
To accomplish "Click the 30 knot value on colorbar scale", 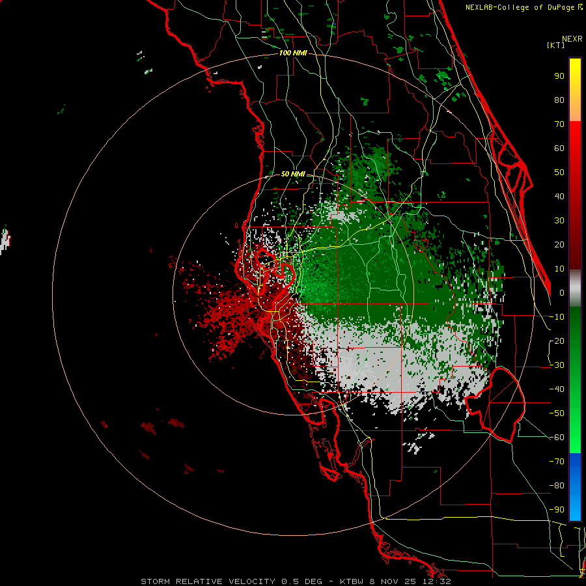I will tap(559, 221).
